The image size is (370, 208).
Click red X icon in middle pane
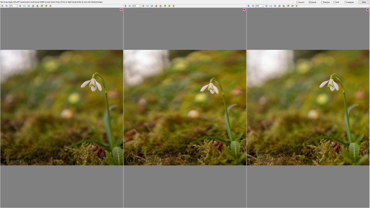pyautogui.click(x=173, y=6)
